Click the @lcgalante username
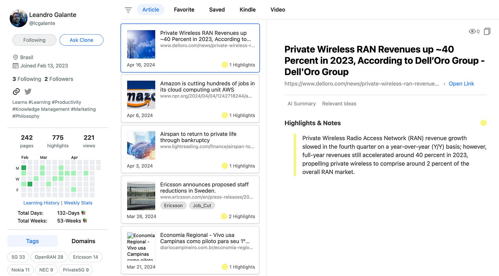 coord(42,23)
